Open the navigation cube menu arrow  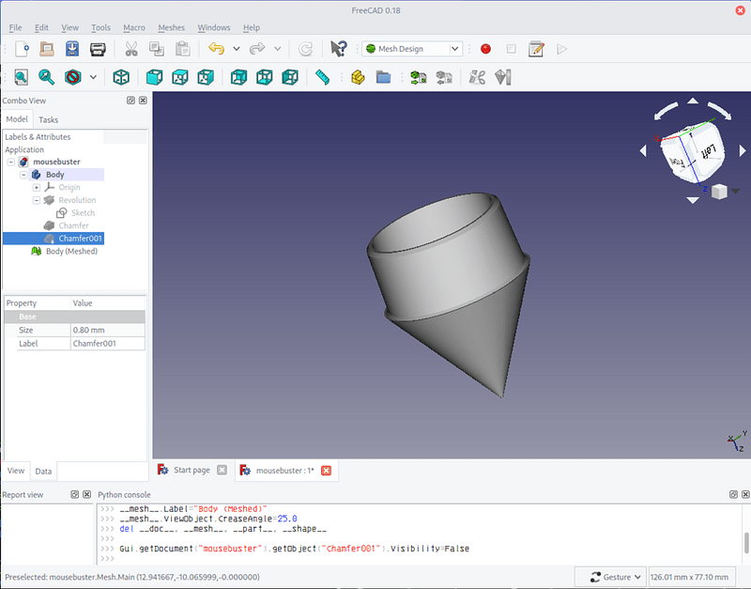click(736, 192)
